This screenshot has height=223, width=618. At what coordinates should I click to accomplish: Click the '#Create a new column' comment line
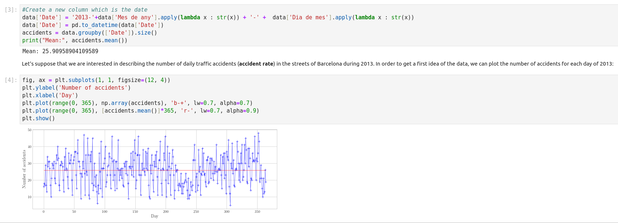click(x=85, y=10)
